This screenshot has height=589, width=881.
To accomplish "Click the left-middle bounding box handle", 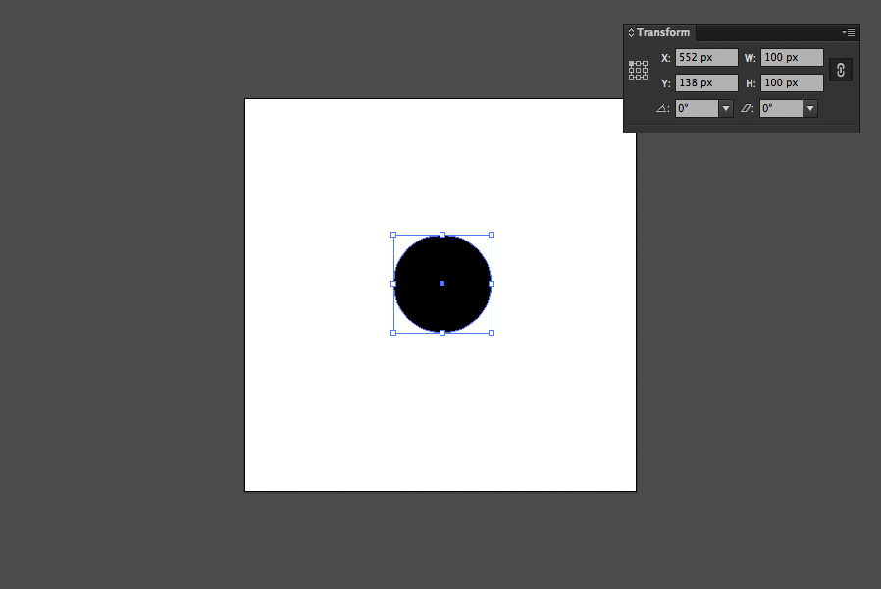I will 393,284.
